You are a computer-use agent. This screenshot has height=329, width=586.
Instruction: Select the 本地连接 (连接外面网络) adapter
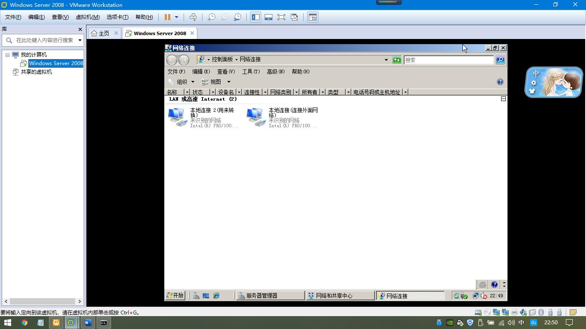(282, 117)
